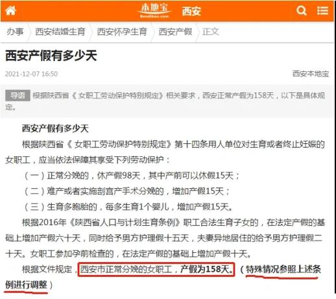Image resolution: width=336 pixels, height=299 pixels.
Task: Click the date 2021-12-07 16:50
Action: (x=31, y=74)
